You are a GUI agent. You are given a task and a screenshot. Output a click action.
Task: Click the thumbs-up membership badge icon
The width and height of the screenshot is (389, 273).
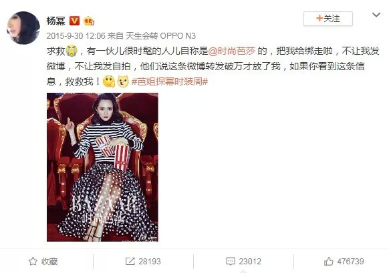(x=89, y=21)
